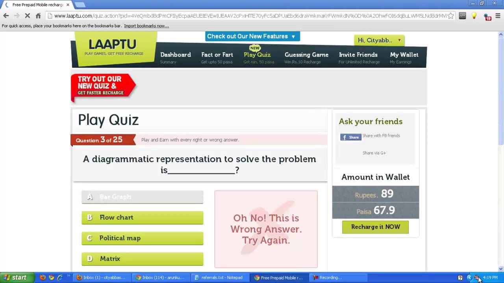Click the address bar URL field
The image size is (504, 283).
tap(250, 16)
